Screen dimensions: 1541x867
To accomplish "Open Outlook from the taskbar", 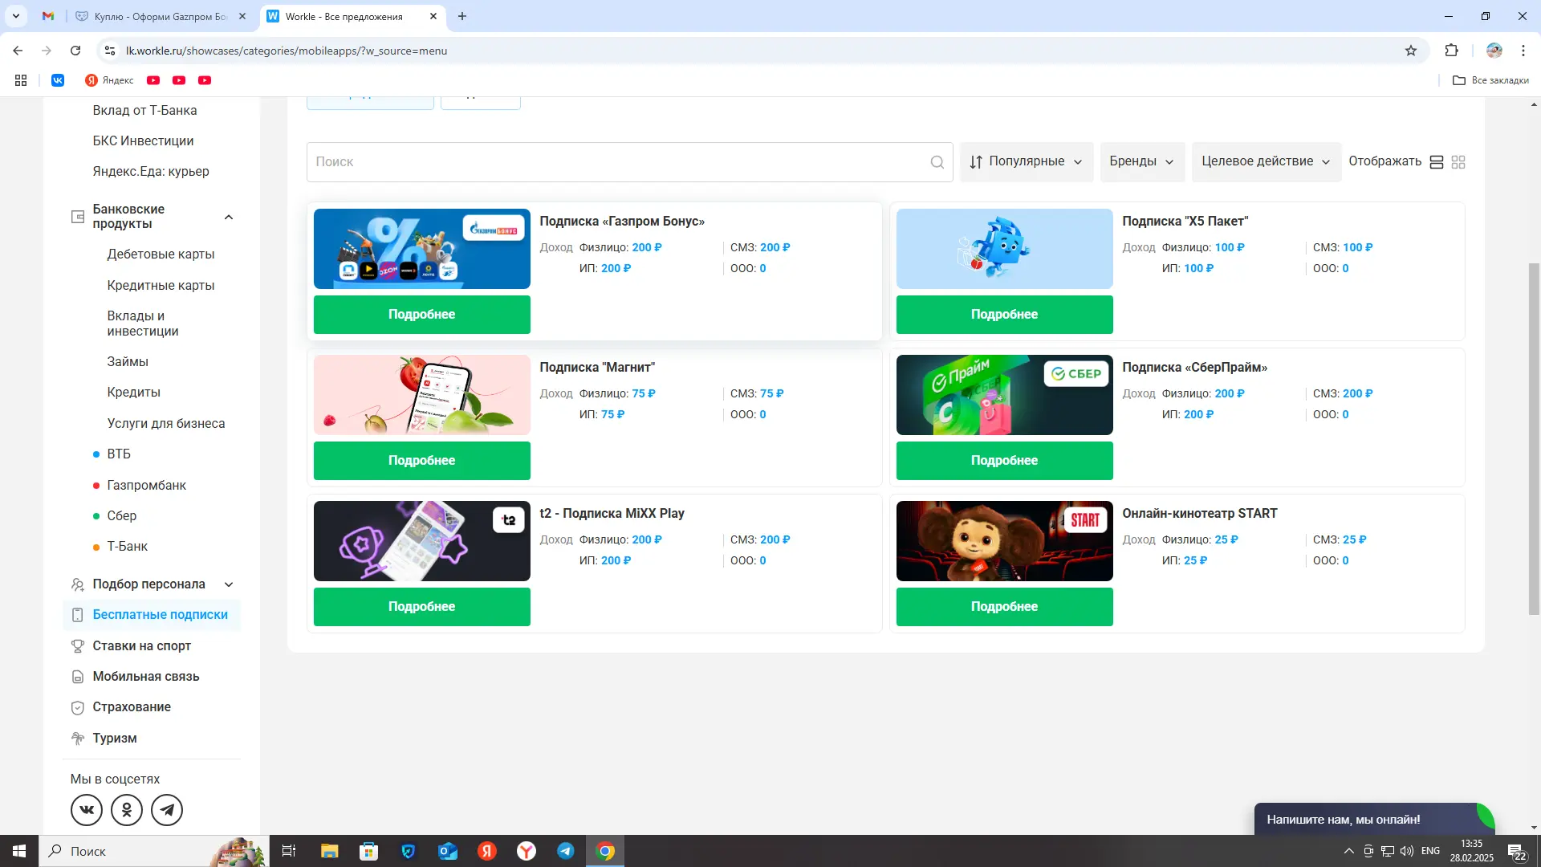I will tap(448, 851).
